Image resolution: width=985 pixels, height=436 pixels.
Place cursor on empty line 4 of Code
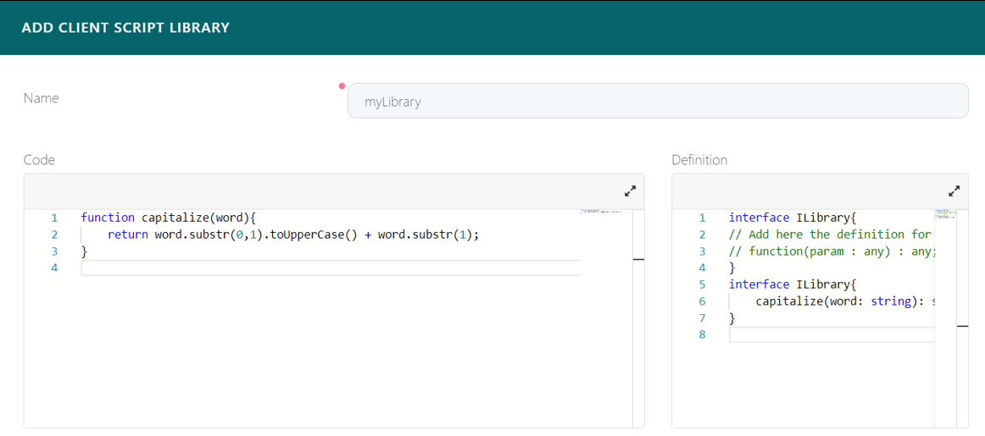pos(331,268)
